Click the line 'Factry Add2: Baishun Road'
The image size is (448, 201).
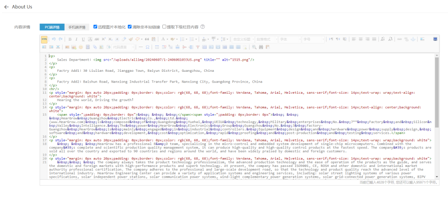(x=160, y=82)
